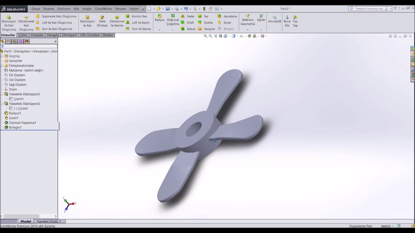Viewport: 415px width, 233px height.
Task: Open the ConfigurationManager panel tab icon
Action: click(14, 41)
